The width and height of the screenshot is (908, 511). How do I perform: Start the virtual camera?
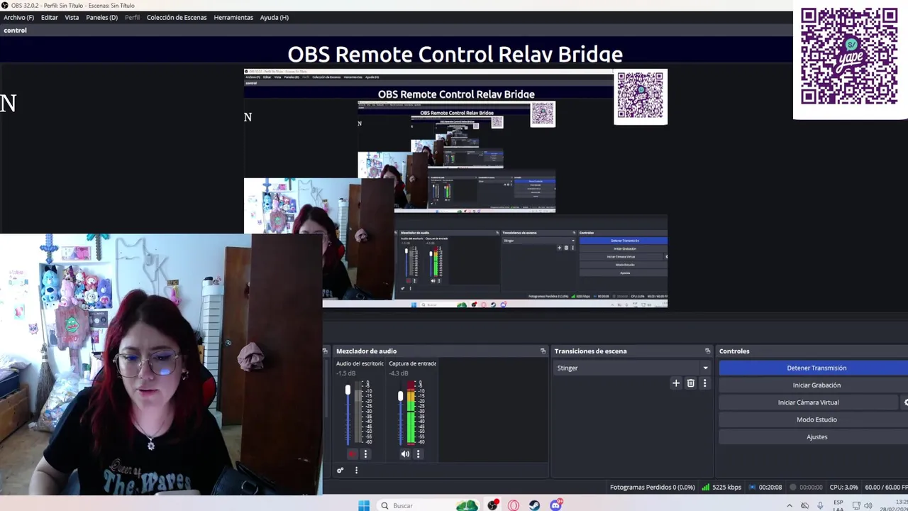(x=808, y=402)
